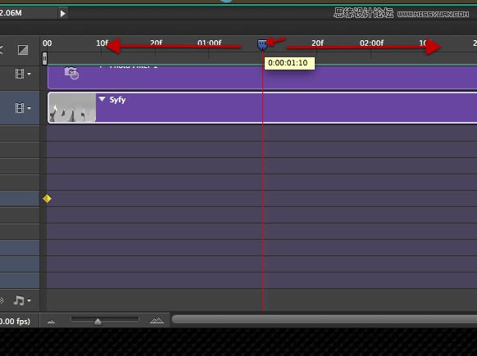Image resolution: width=477 pixels, height=356 pixels.
Task: Click the work area start handle under ruler
Action: 44,58
